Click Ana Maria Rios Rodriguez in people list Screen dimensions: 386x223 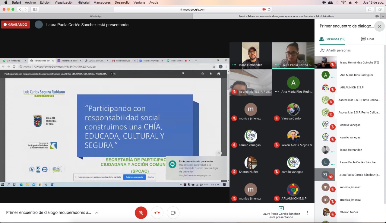[x=350, y=75]
